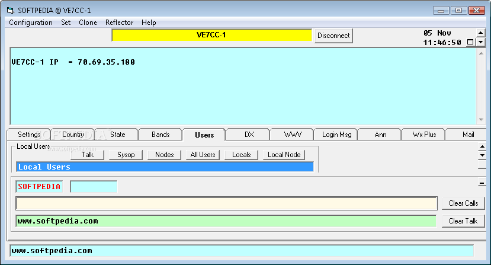Select the blue Local Users list header
The image size is (491, 265).
tap(165, 167)
